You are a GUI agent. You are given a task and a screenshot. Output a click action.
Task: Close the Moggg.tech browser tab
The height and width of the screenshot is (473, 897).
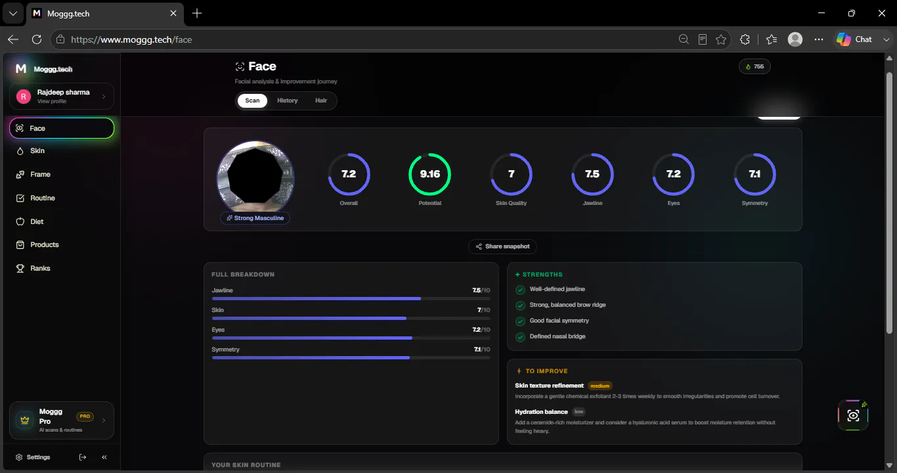pos(173,13)
